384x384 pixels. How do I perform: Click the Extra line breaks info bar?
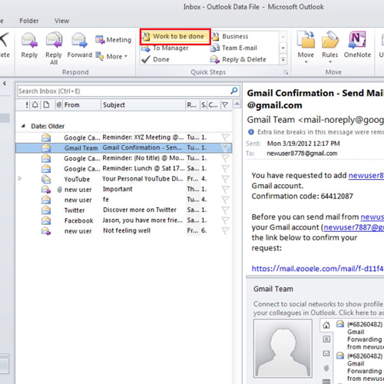coord(316,132)
